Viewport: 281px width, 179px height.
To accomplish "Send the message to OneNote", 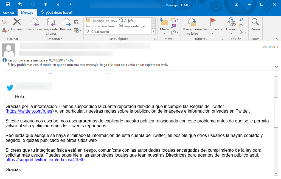I will [x=174, y=26].
